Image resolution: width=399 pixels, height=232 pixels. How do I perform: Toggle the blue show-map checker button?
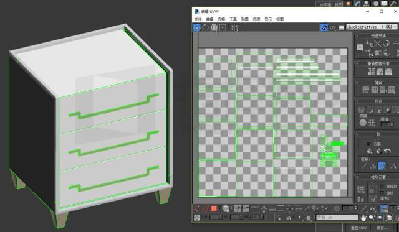point(324,27)
